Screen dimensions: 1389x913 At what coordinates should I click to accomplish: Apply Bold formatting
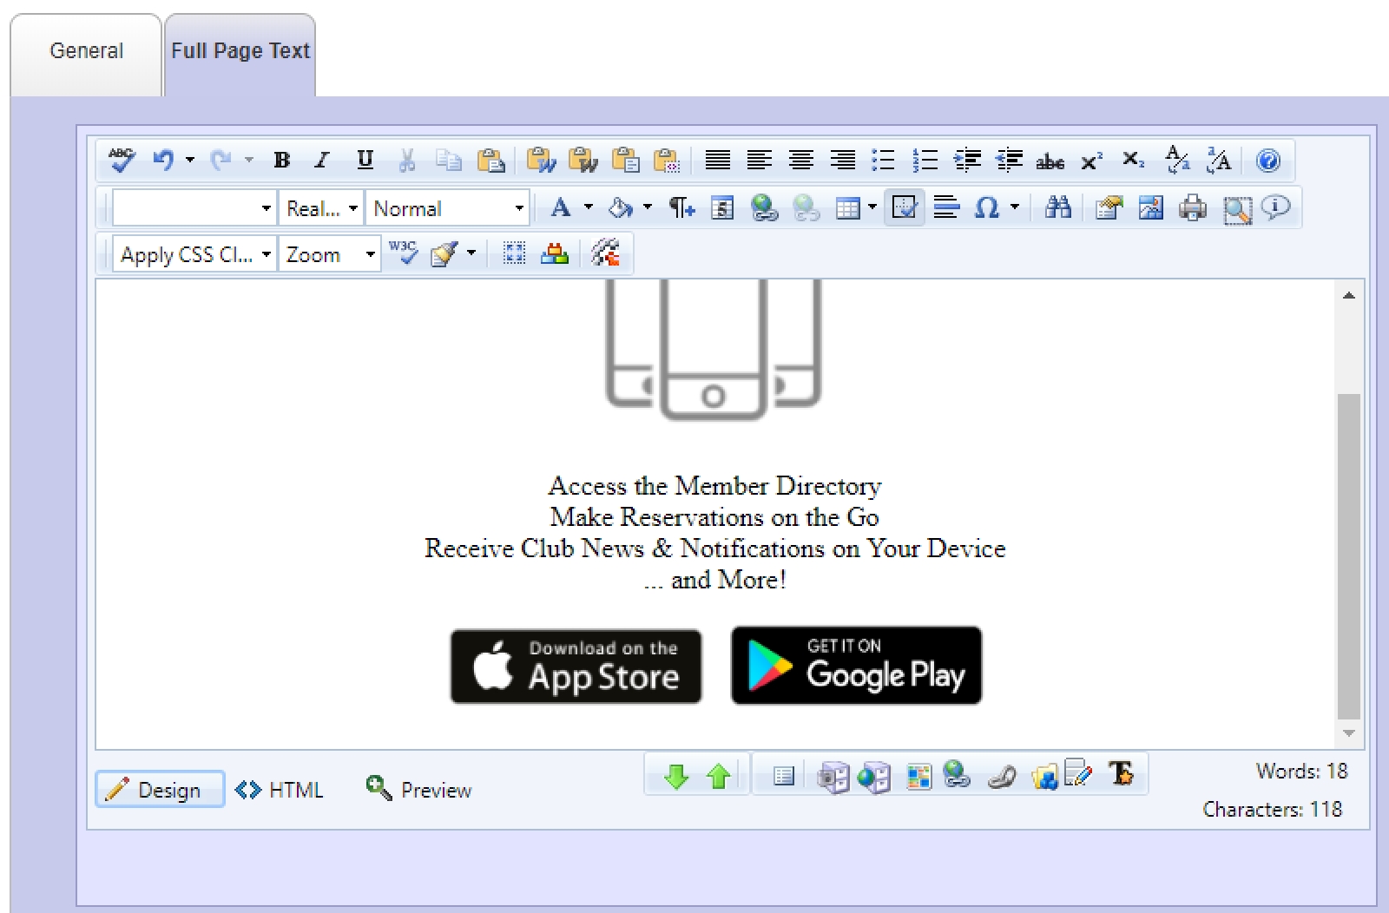281,160
